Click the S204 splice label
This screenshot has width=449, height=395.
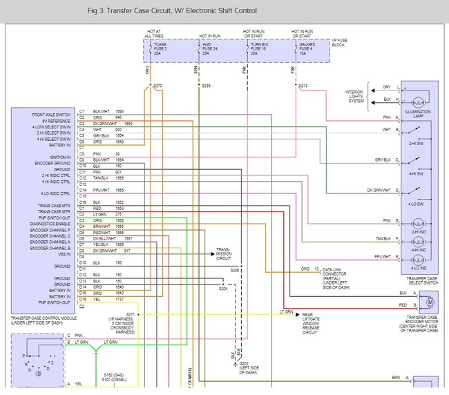pos(223,289)
